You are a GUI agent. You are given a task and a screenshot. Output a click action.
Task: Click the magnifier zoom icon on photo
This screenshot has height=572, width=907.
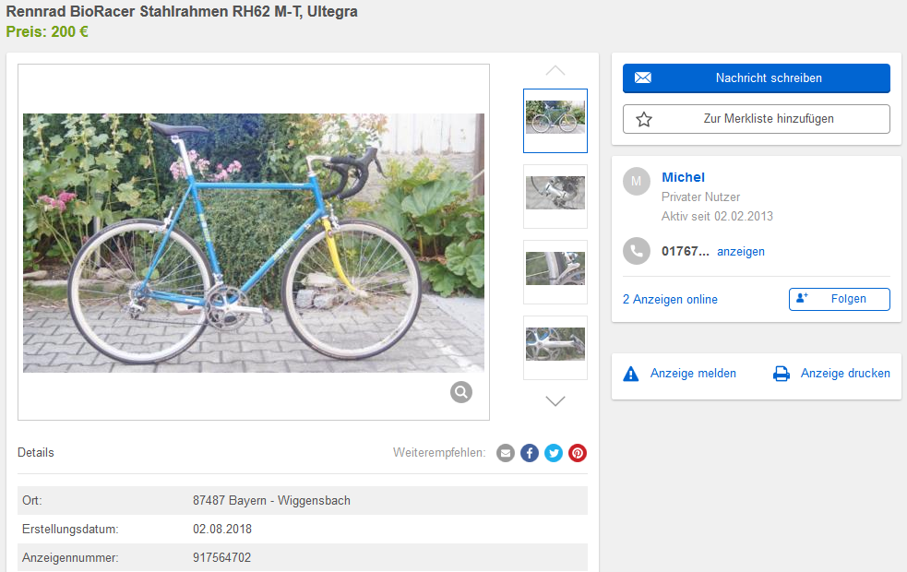461,392
